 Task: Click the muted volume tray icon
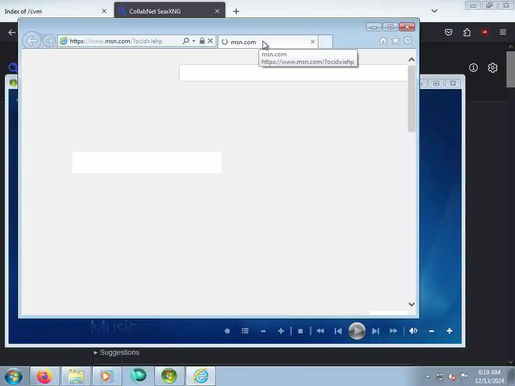pos(452,377)
